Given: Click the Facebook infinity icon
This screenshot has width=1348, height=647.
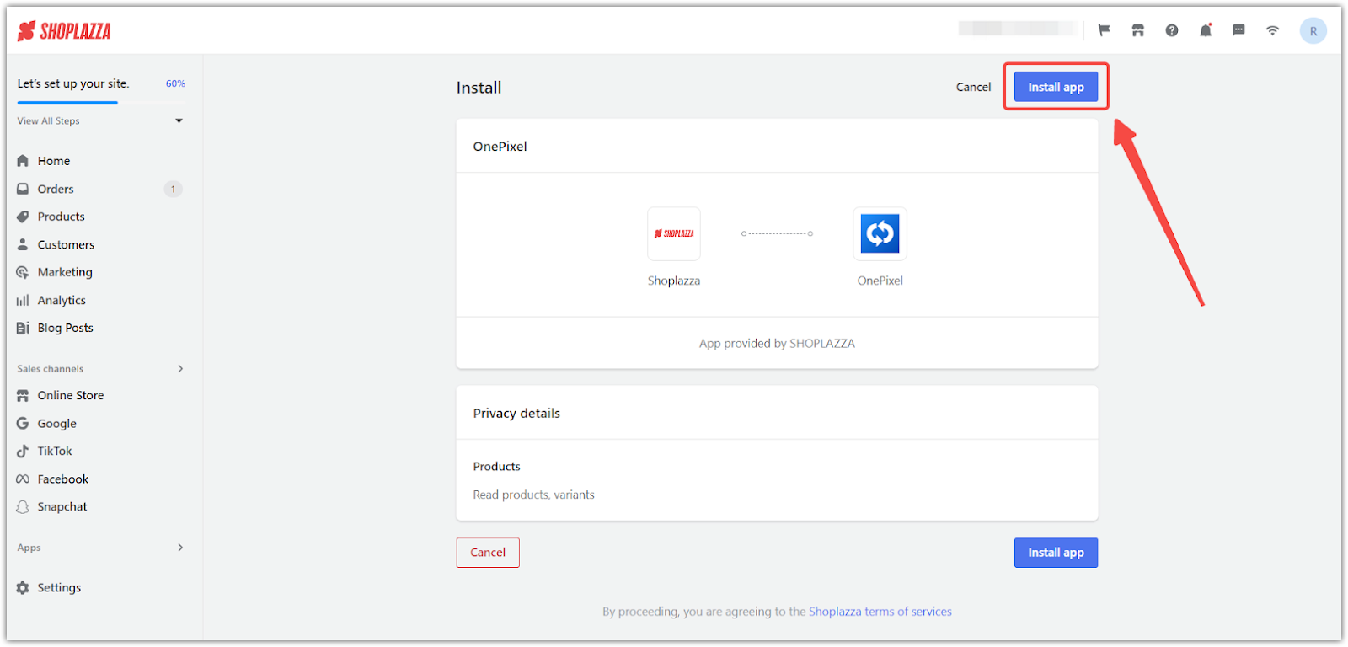Looking at the screenshot, I should tap(23, 479).
